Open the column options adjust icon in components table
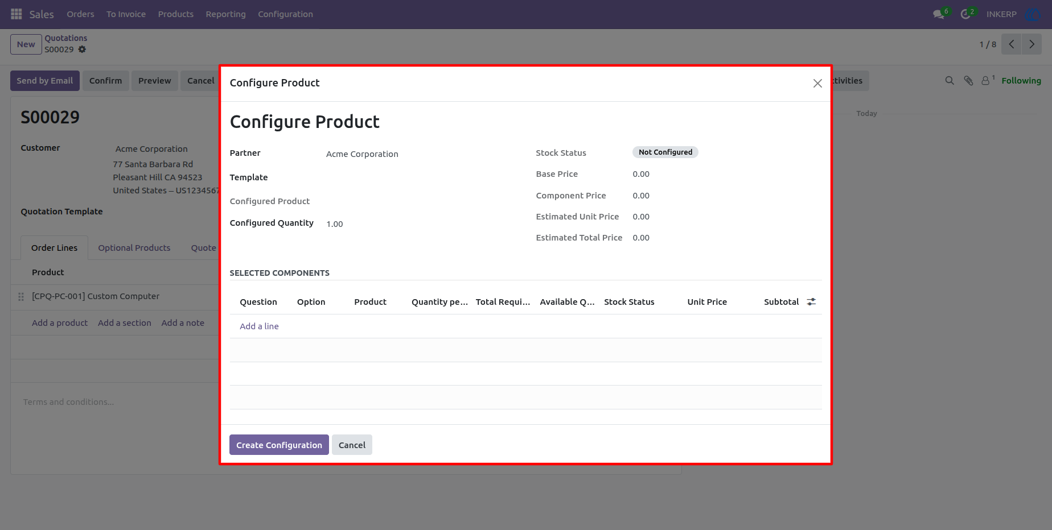1052x530 pixels. click(x=811, y=302)
